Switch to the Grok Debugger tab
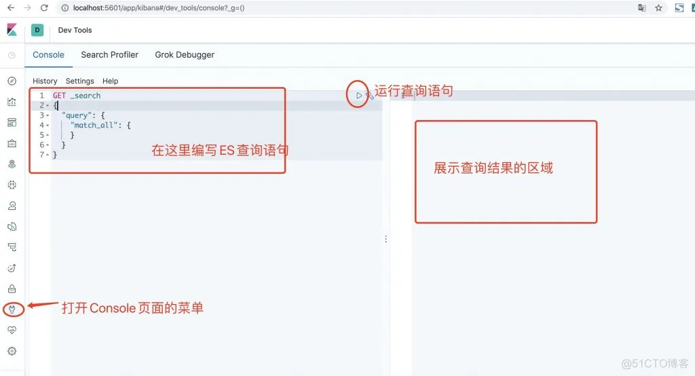695x376 pixels. [185, 55]
